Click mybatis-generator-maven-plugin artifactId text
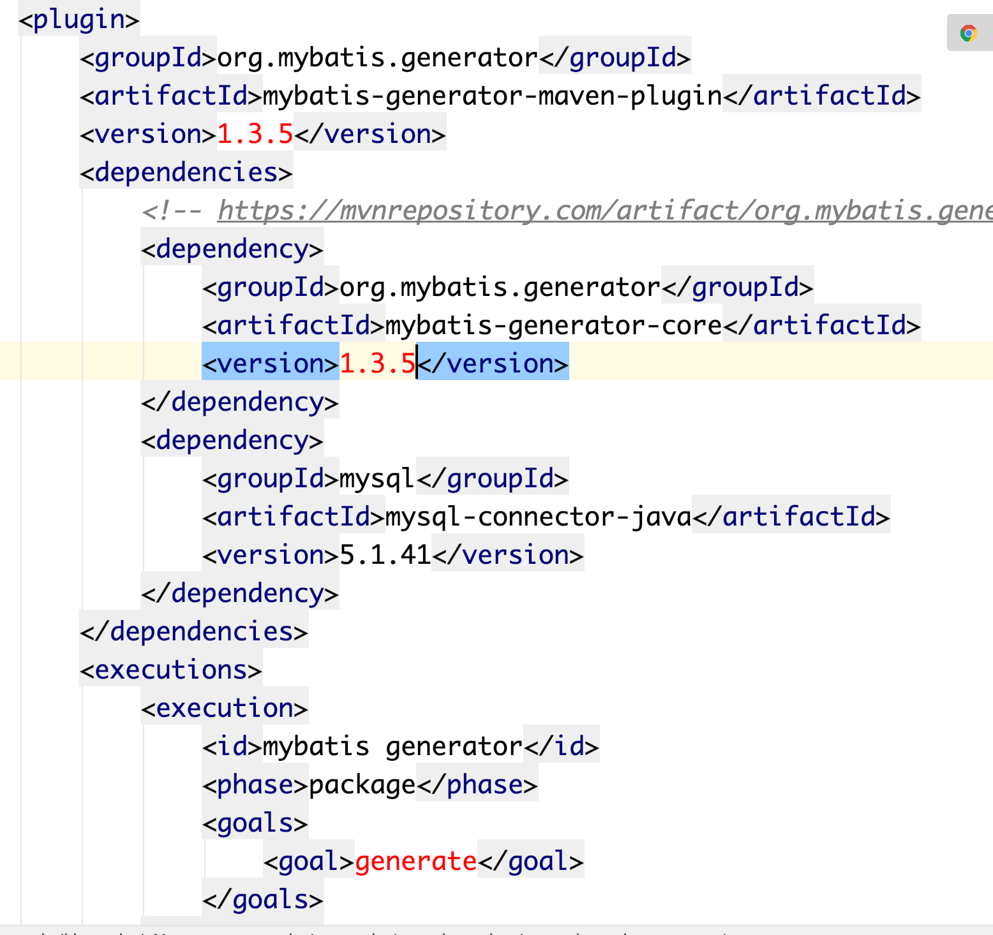This screenshot has width=993, height=935. click(x=493, y=96)
